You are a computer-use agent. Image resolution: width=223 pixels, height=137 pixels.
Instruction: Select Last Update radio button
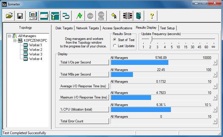tap(115, 46)
